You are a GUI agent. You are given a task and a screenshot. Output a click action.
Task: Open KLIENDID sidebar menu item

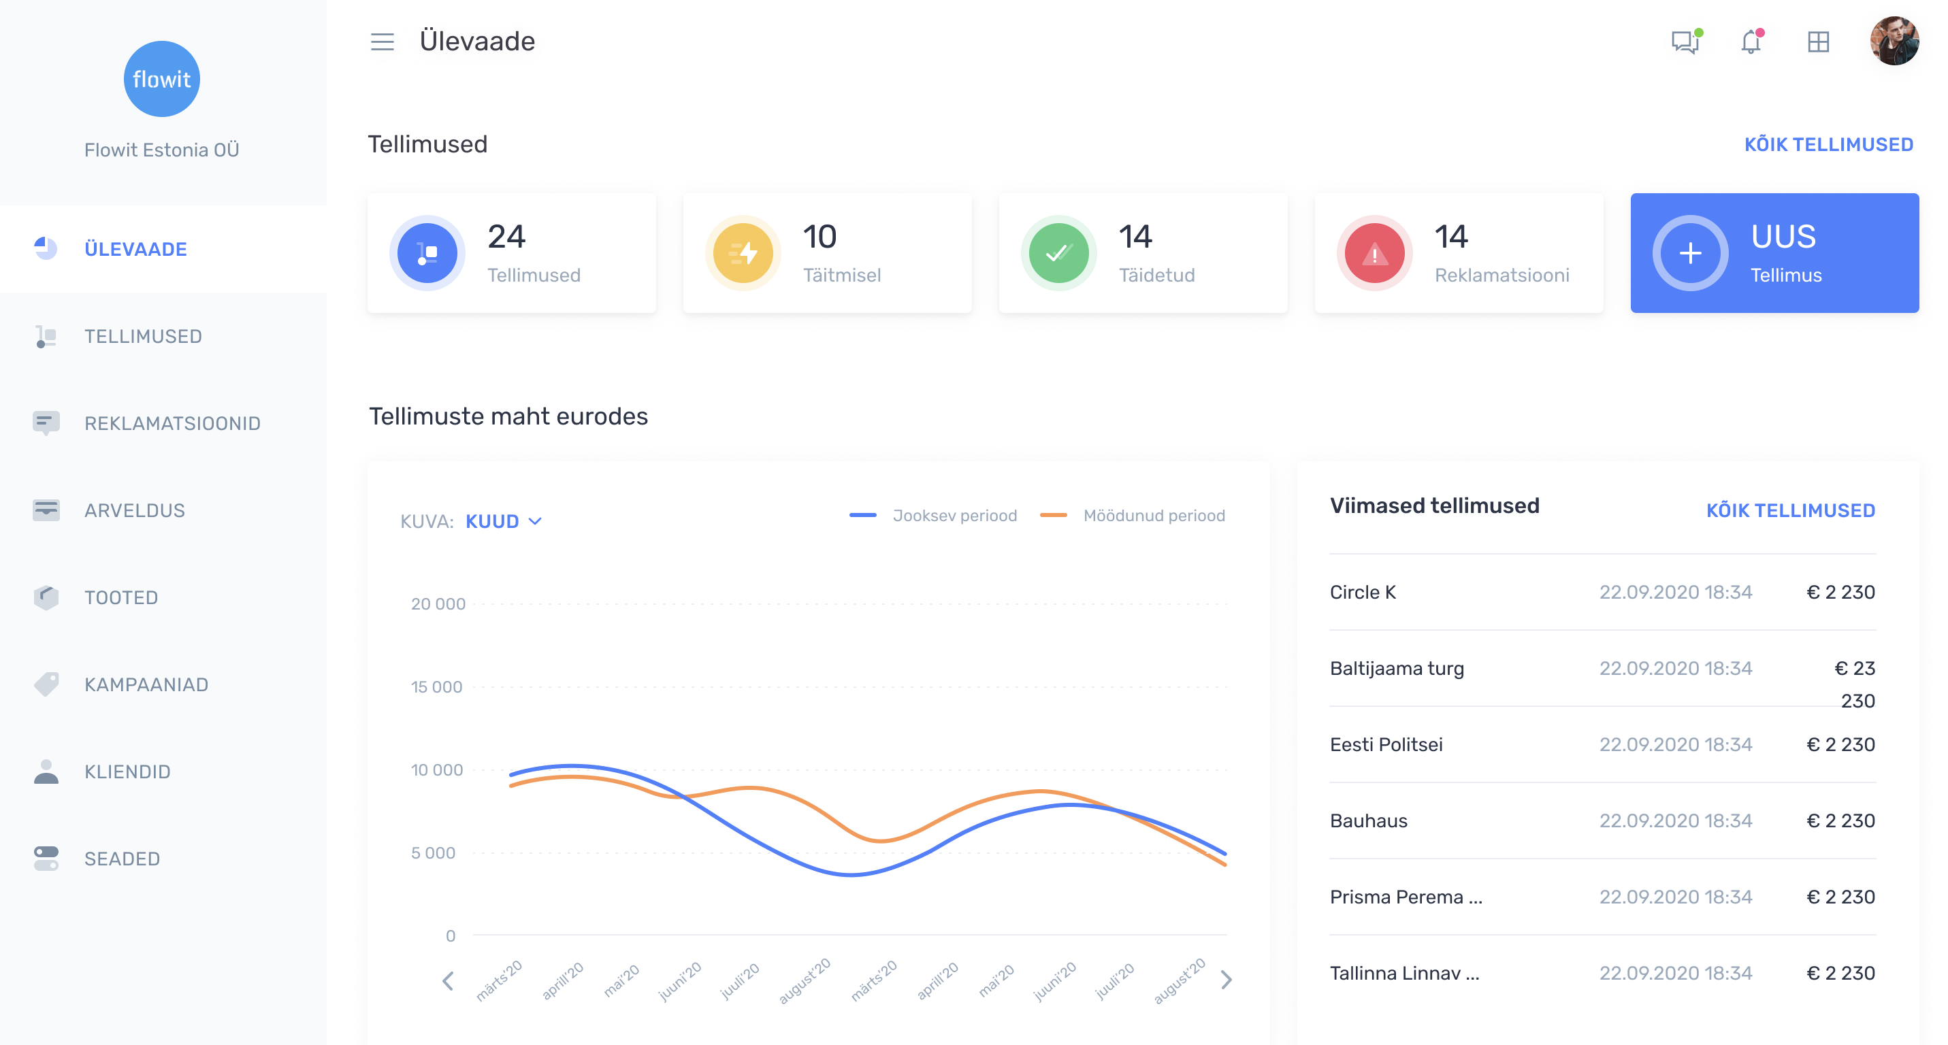point(163,772)
